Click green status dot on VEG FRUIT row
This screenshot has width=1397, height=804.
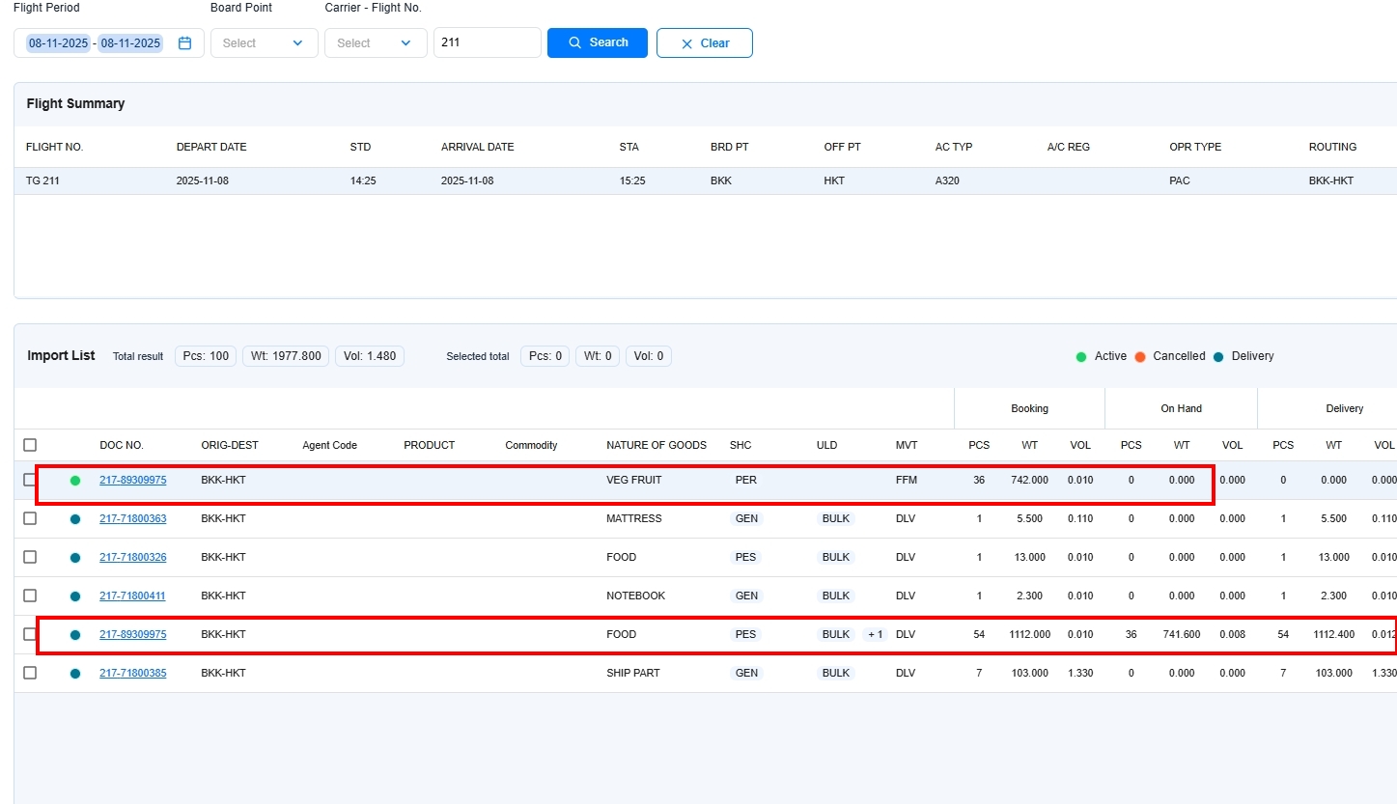[x=75, y=481]
